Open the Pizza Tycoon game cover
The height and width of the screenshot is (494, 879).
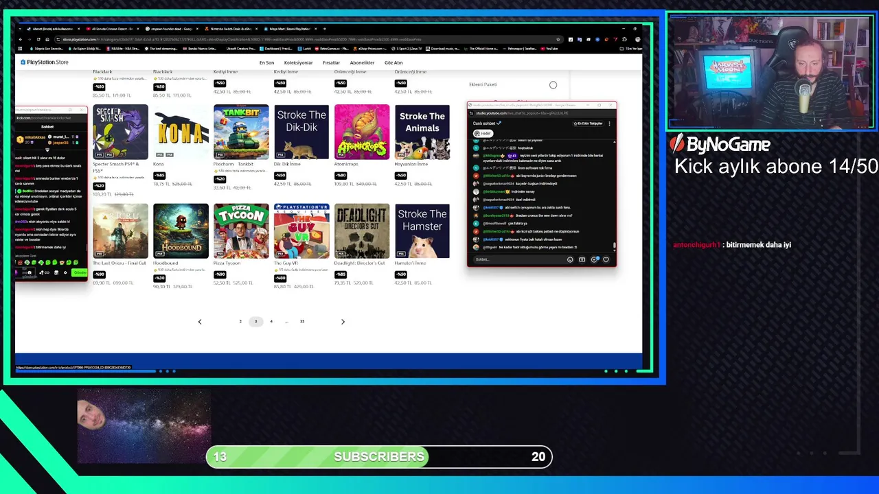[x=241, y=231]
